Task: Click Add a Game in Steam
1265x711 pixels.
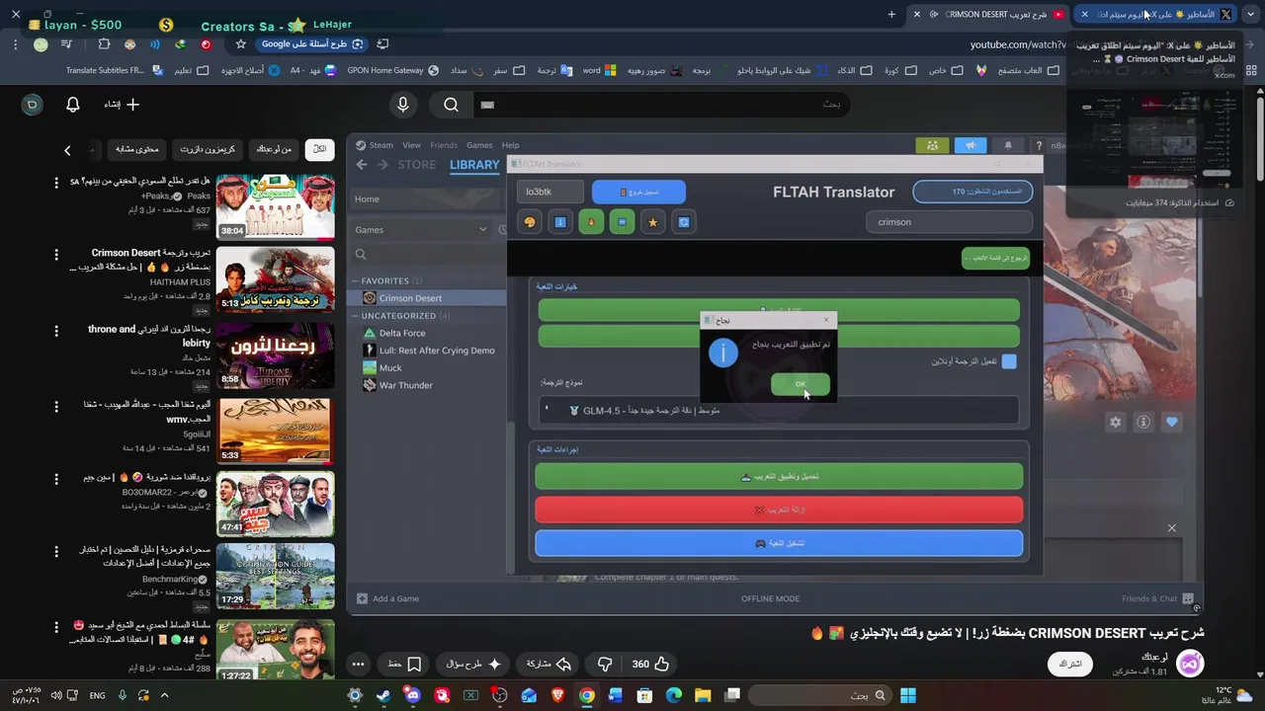Action: [x=388, y=598]
